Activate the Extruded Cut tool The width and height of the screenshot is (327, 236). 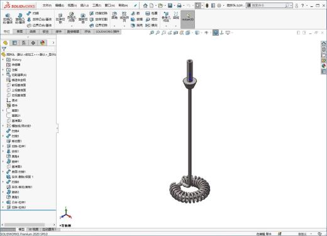pyautogui.click(x=60, y=18)
